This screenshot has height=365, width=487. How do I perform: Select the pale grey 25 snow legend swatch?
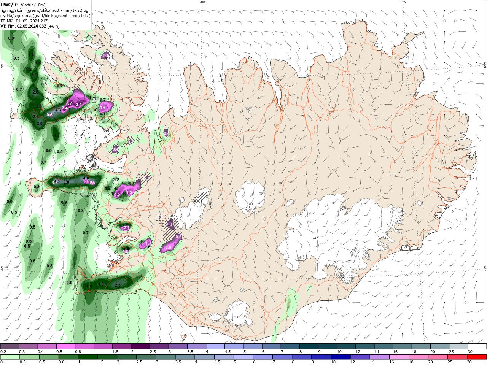pyautogui.click(x=458, y=346)
